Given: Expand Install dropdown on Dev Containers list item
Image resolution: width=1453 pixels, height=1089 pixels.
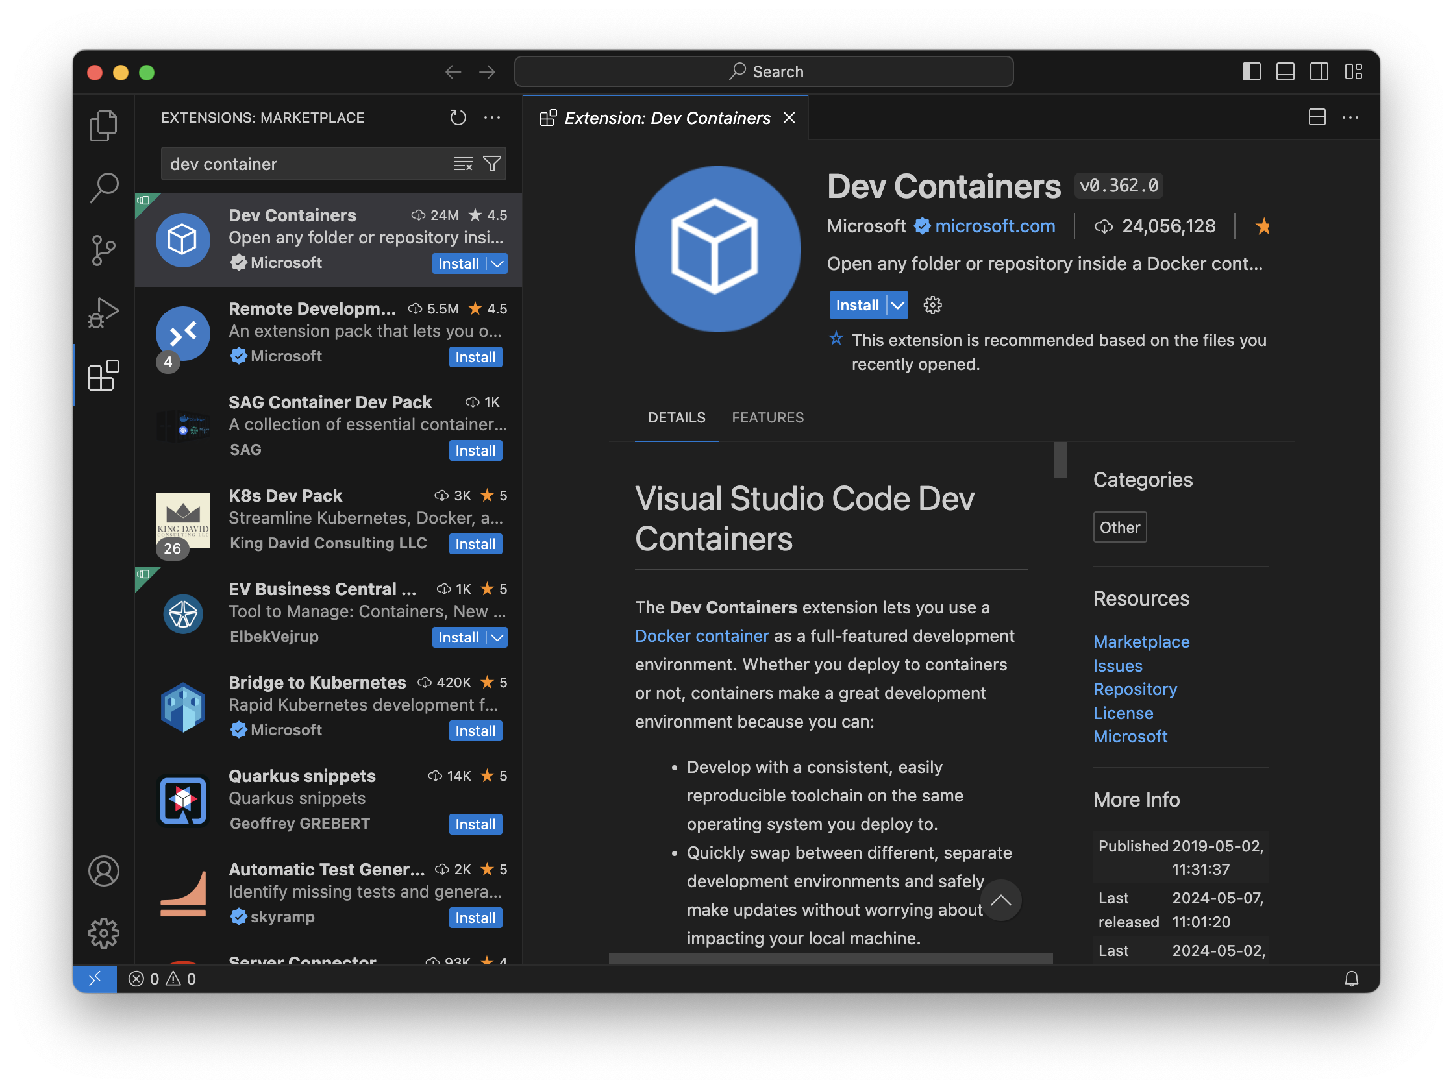Looking at the screenshot, I should tap(498, 264).
